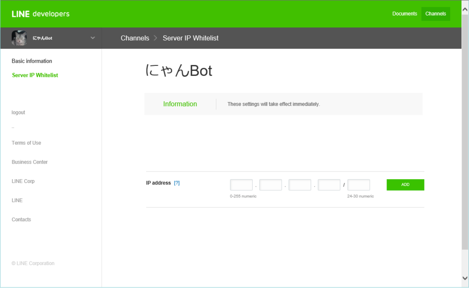
Task: Click the green ADD button
Action: point(405,185)
